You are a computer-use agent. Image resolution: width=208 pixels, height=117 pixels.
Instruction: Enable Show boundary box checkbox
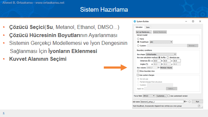click(138, 71)
